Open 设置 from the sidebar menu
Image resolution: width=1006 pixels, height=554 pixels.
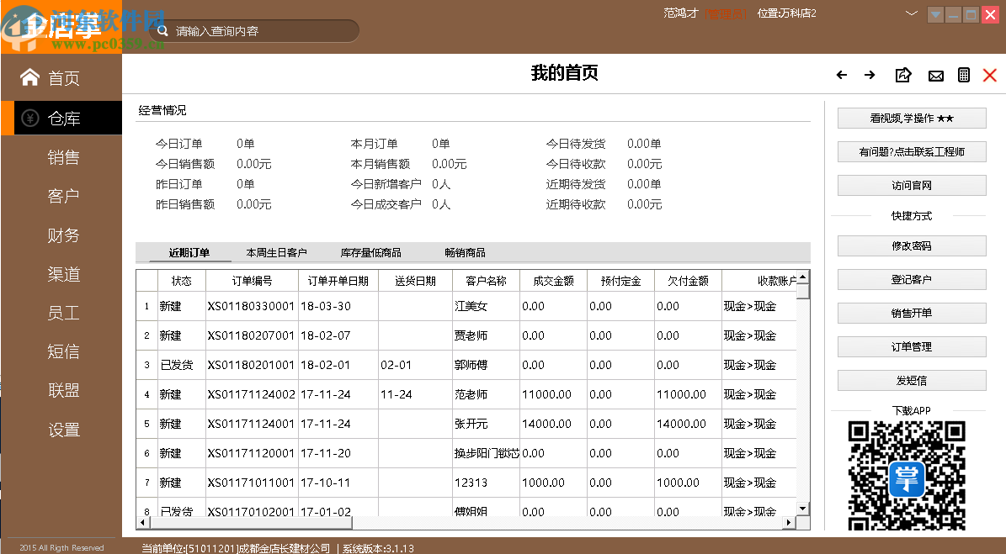tap(62, 429)
